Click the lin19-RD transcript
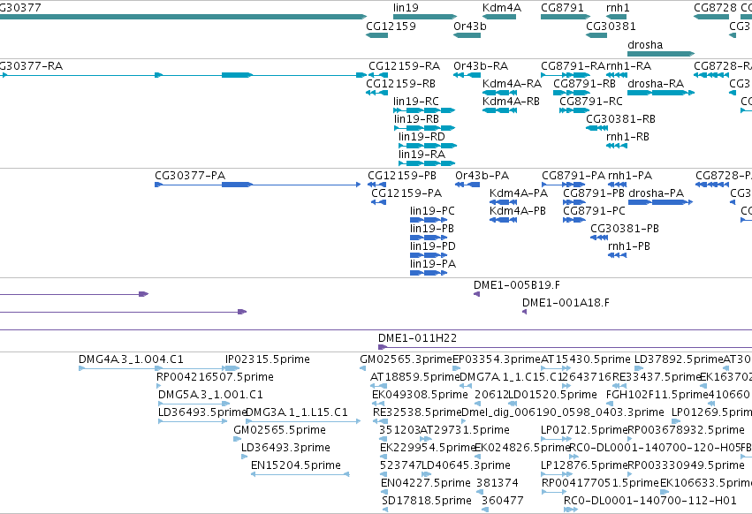752x514 pixels. pyautogui.click(x=428, y=146)
